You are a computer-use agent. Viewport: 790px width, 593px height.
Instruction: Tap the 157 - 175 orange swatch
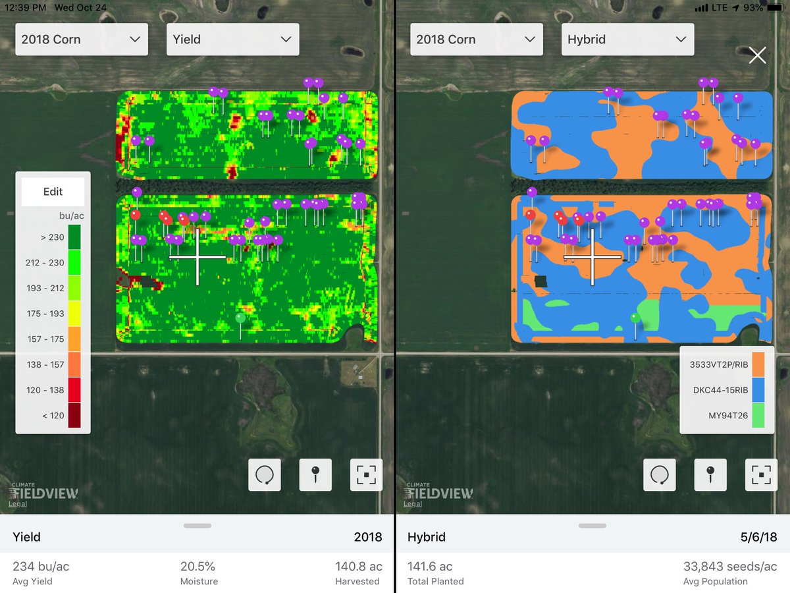[74, 339]
